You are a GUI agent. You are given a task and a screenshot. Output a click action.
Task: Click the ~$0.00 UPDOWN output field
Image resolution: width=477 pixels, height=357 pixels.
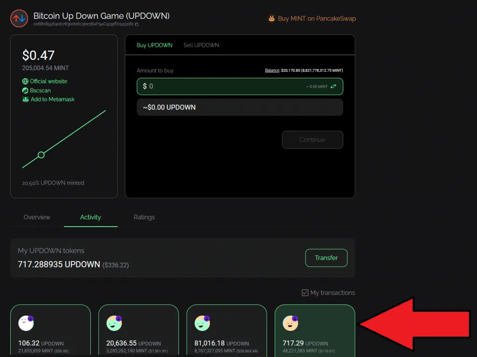click(x=240, y=107)
